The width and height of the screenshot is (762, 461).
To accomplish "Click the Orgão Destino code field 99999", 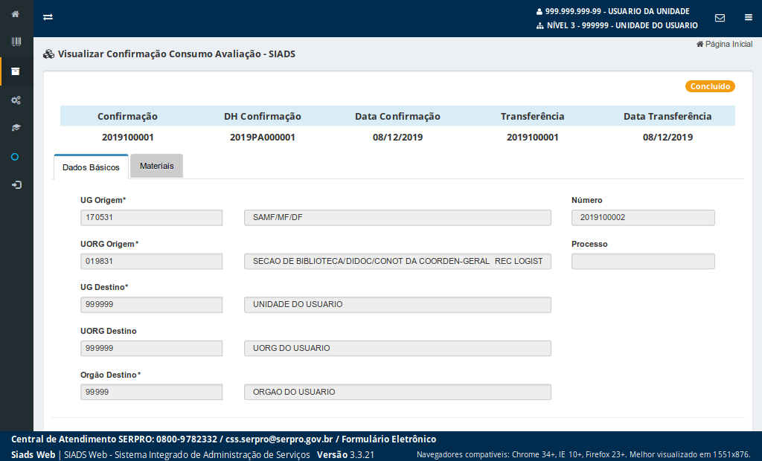I will pos(152,392).
